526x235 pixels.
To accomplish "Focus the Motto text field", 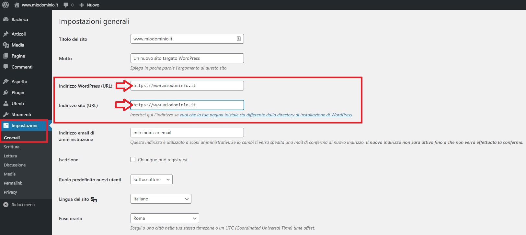I will 187,58.
